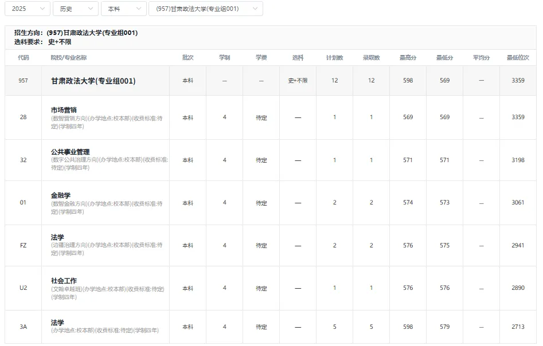
Task: Open the 2025 year dropdown
Action: pos(28,9)
